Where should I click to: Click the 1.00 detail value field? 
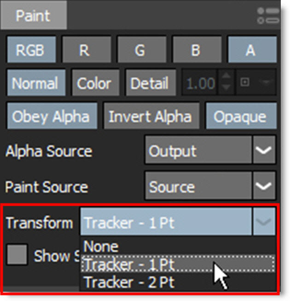click(x=200, y=84)
